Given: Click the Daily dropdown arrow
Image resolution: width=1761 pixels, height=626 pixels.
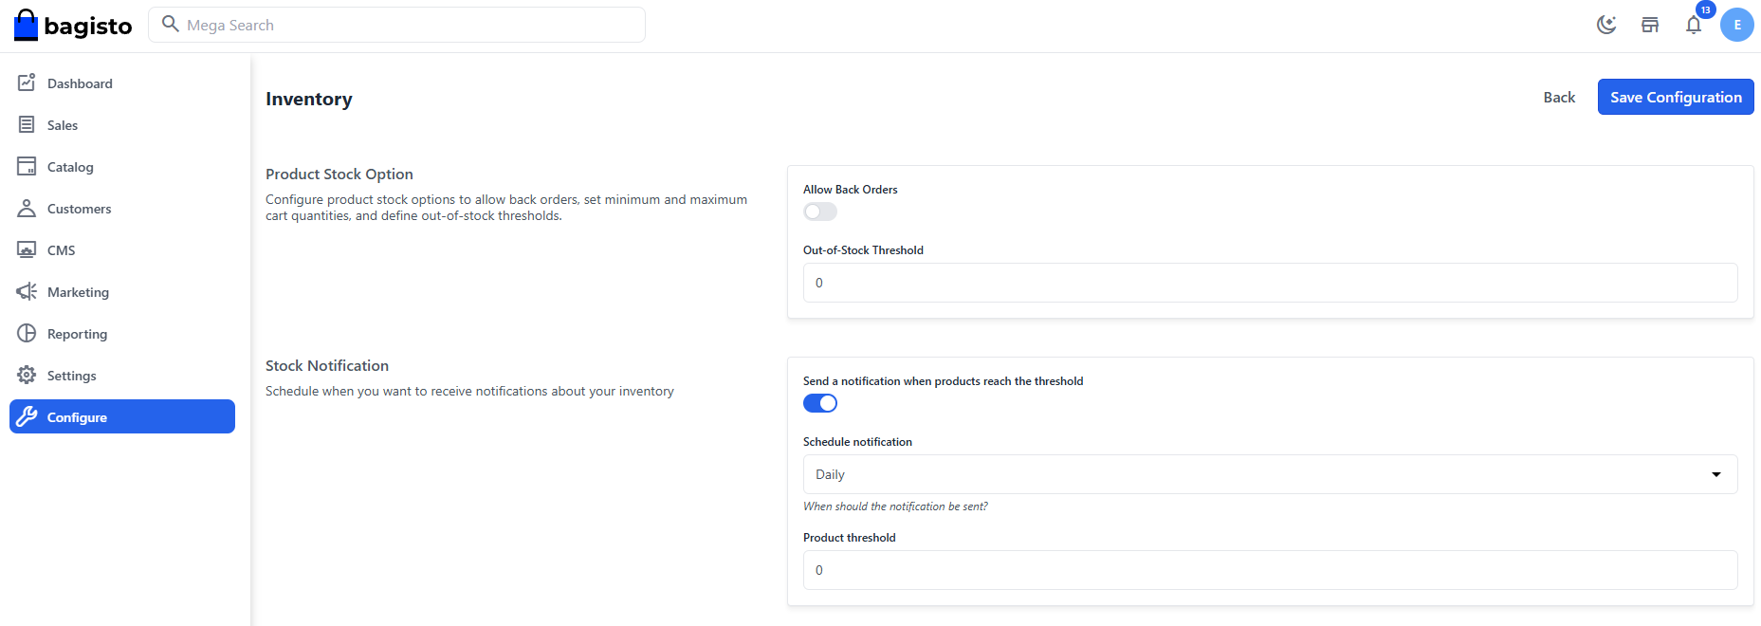Looking at the screenshot, I should [1715, 474].
